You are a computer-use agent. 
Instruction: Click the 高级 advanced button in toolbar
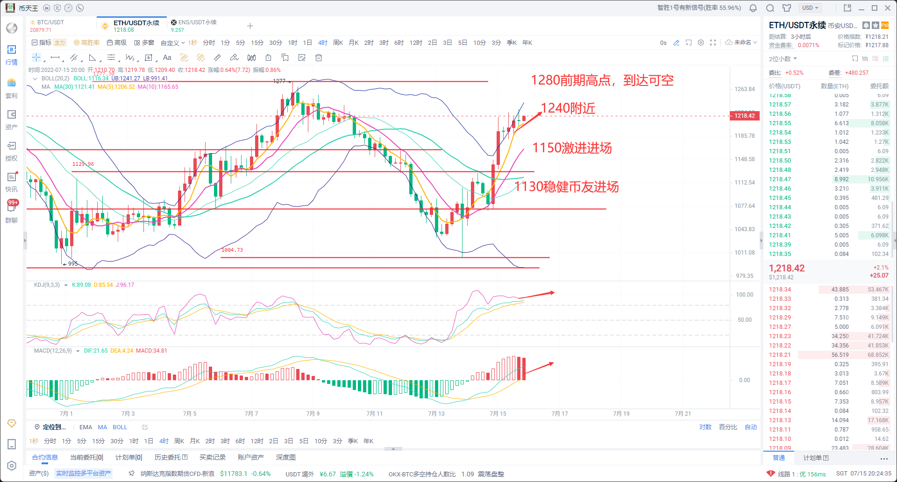click(117, 43)
